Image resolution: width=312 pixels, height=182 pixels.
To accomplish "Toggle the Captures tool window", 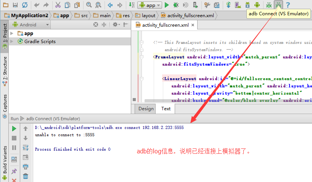I will 5,106.
